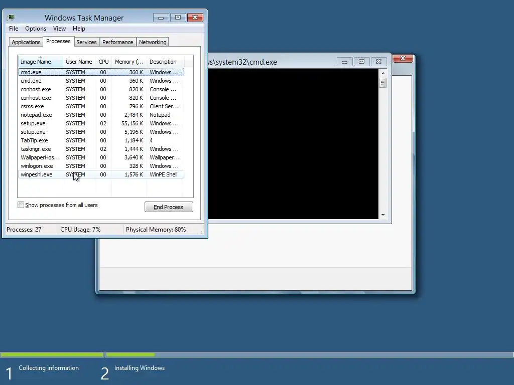Sort by Image Name column header

(x=40, y=62)
